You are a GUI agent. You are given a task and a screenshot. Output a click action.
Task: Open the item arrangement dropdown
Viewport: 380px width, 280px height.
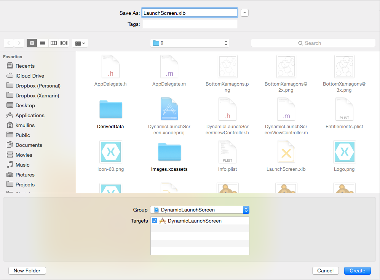click(x=80, y=43)
